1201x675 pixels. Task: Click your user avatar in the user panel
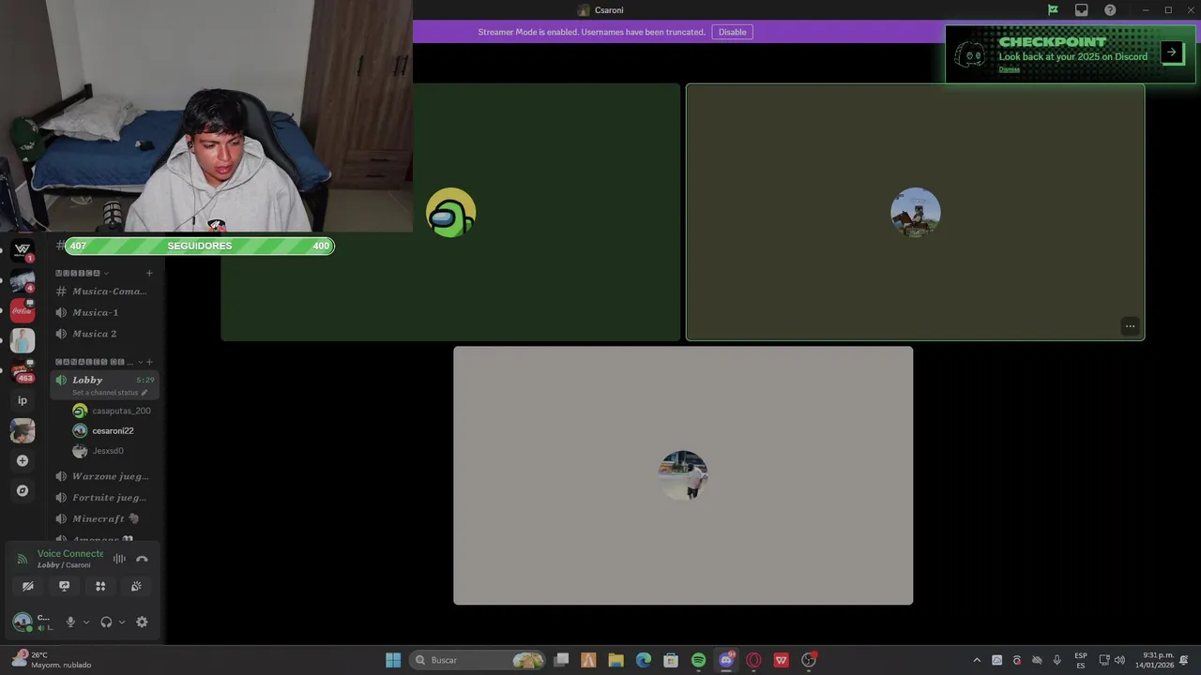22,622
